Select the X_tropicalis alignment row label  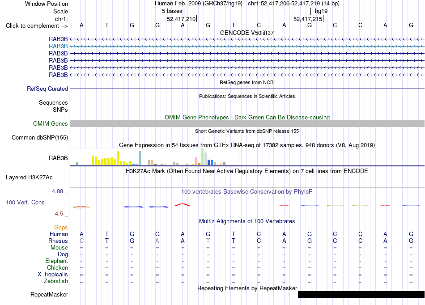pos(53,275)
